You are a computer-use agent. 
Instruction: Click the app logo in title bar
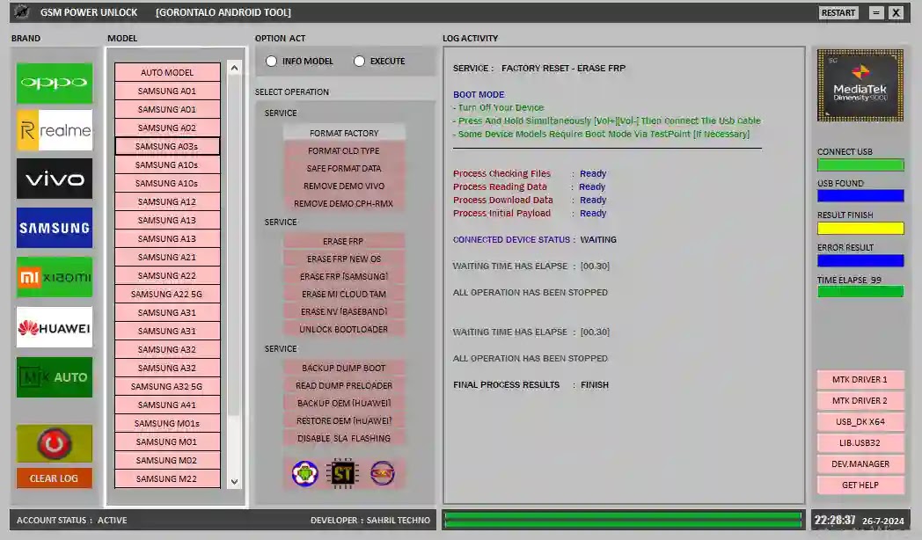(x=22, y=11)
